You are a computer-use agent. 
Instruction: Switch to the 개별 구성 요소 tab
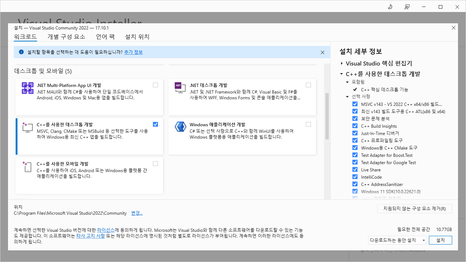coord(67,36)
